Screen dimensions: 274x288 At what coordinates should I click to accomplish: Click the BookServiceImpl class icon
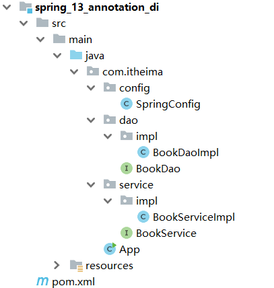[x=143, y=217]
